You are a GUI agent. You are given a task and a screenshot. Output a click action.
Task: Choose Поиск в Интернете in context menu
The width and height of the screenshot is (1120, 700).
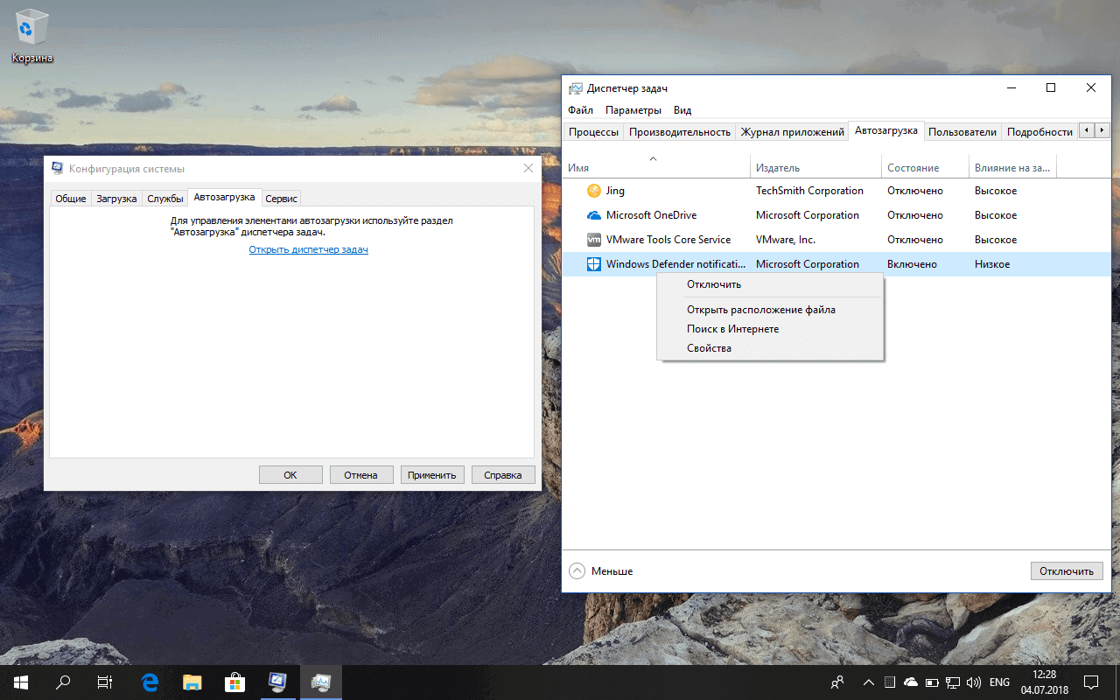click(x=770, y=329)
